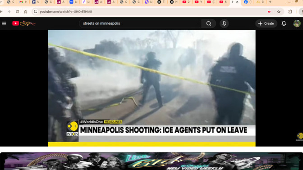Click the WION subscribe watermark in video
303x170 pixels.
click(300, 136)
